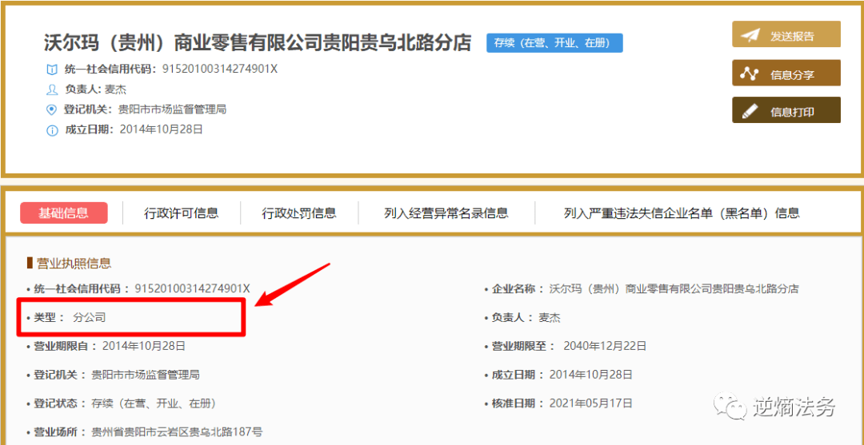The height and width of the screenshot is (445, 864).
Task: Click license section 负责人 value 麦杰
Action: (x=550, y=317)
